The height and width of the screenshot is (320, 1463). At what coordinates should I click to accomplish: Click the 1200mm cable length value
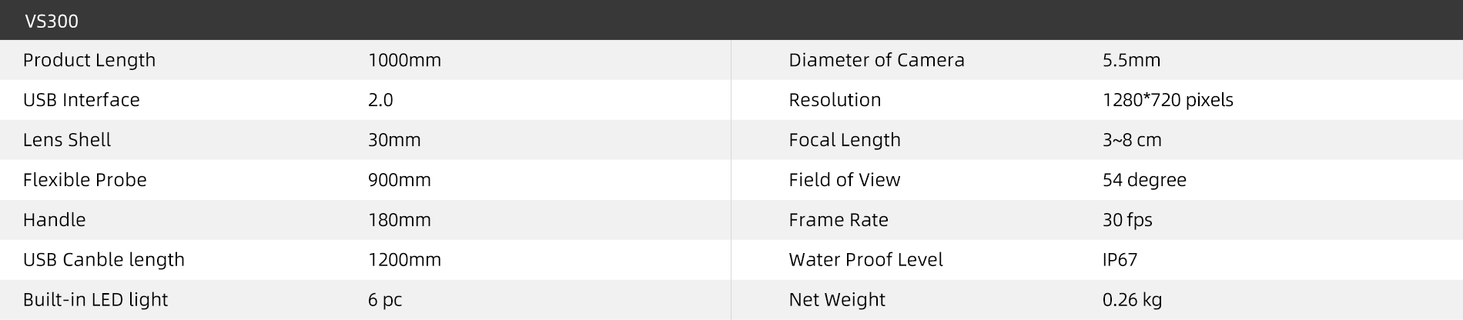click(404, 260)
